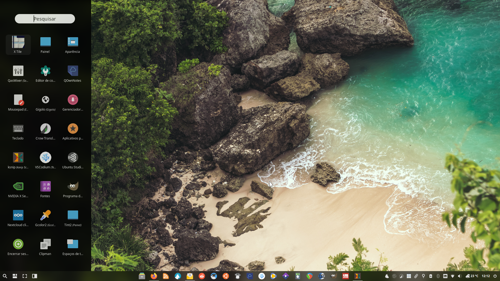Launch Crow Translate

[x=45, y=131]
